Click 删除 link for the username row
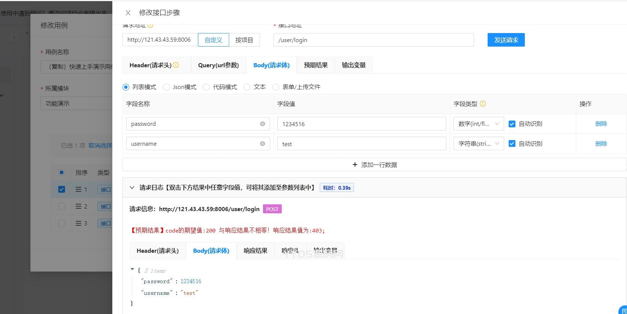The image size is (627, 314). pos(601,144)
